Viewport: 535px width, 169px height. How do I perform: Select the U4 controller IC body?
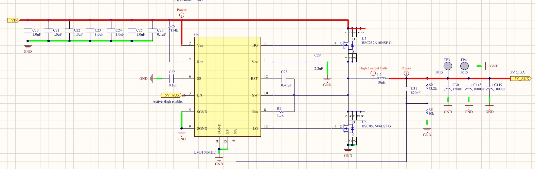227,87
